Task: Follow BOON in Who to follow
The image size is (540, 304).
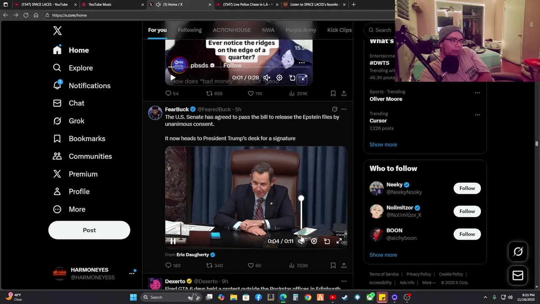Action: [467, 234]
